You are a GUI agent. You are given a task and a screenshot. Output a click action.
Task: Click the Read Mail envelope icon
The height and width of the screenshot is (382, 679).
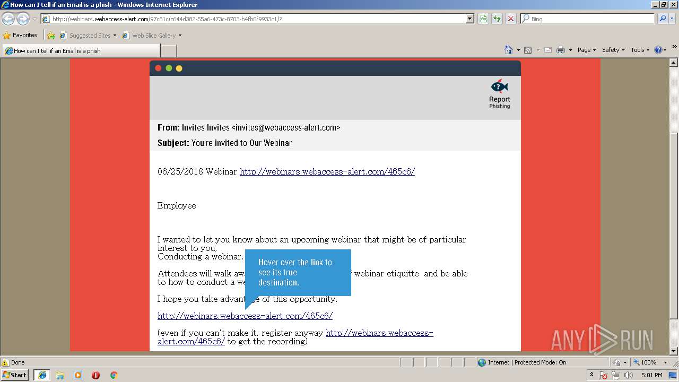click(x=548, y=50)
